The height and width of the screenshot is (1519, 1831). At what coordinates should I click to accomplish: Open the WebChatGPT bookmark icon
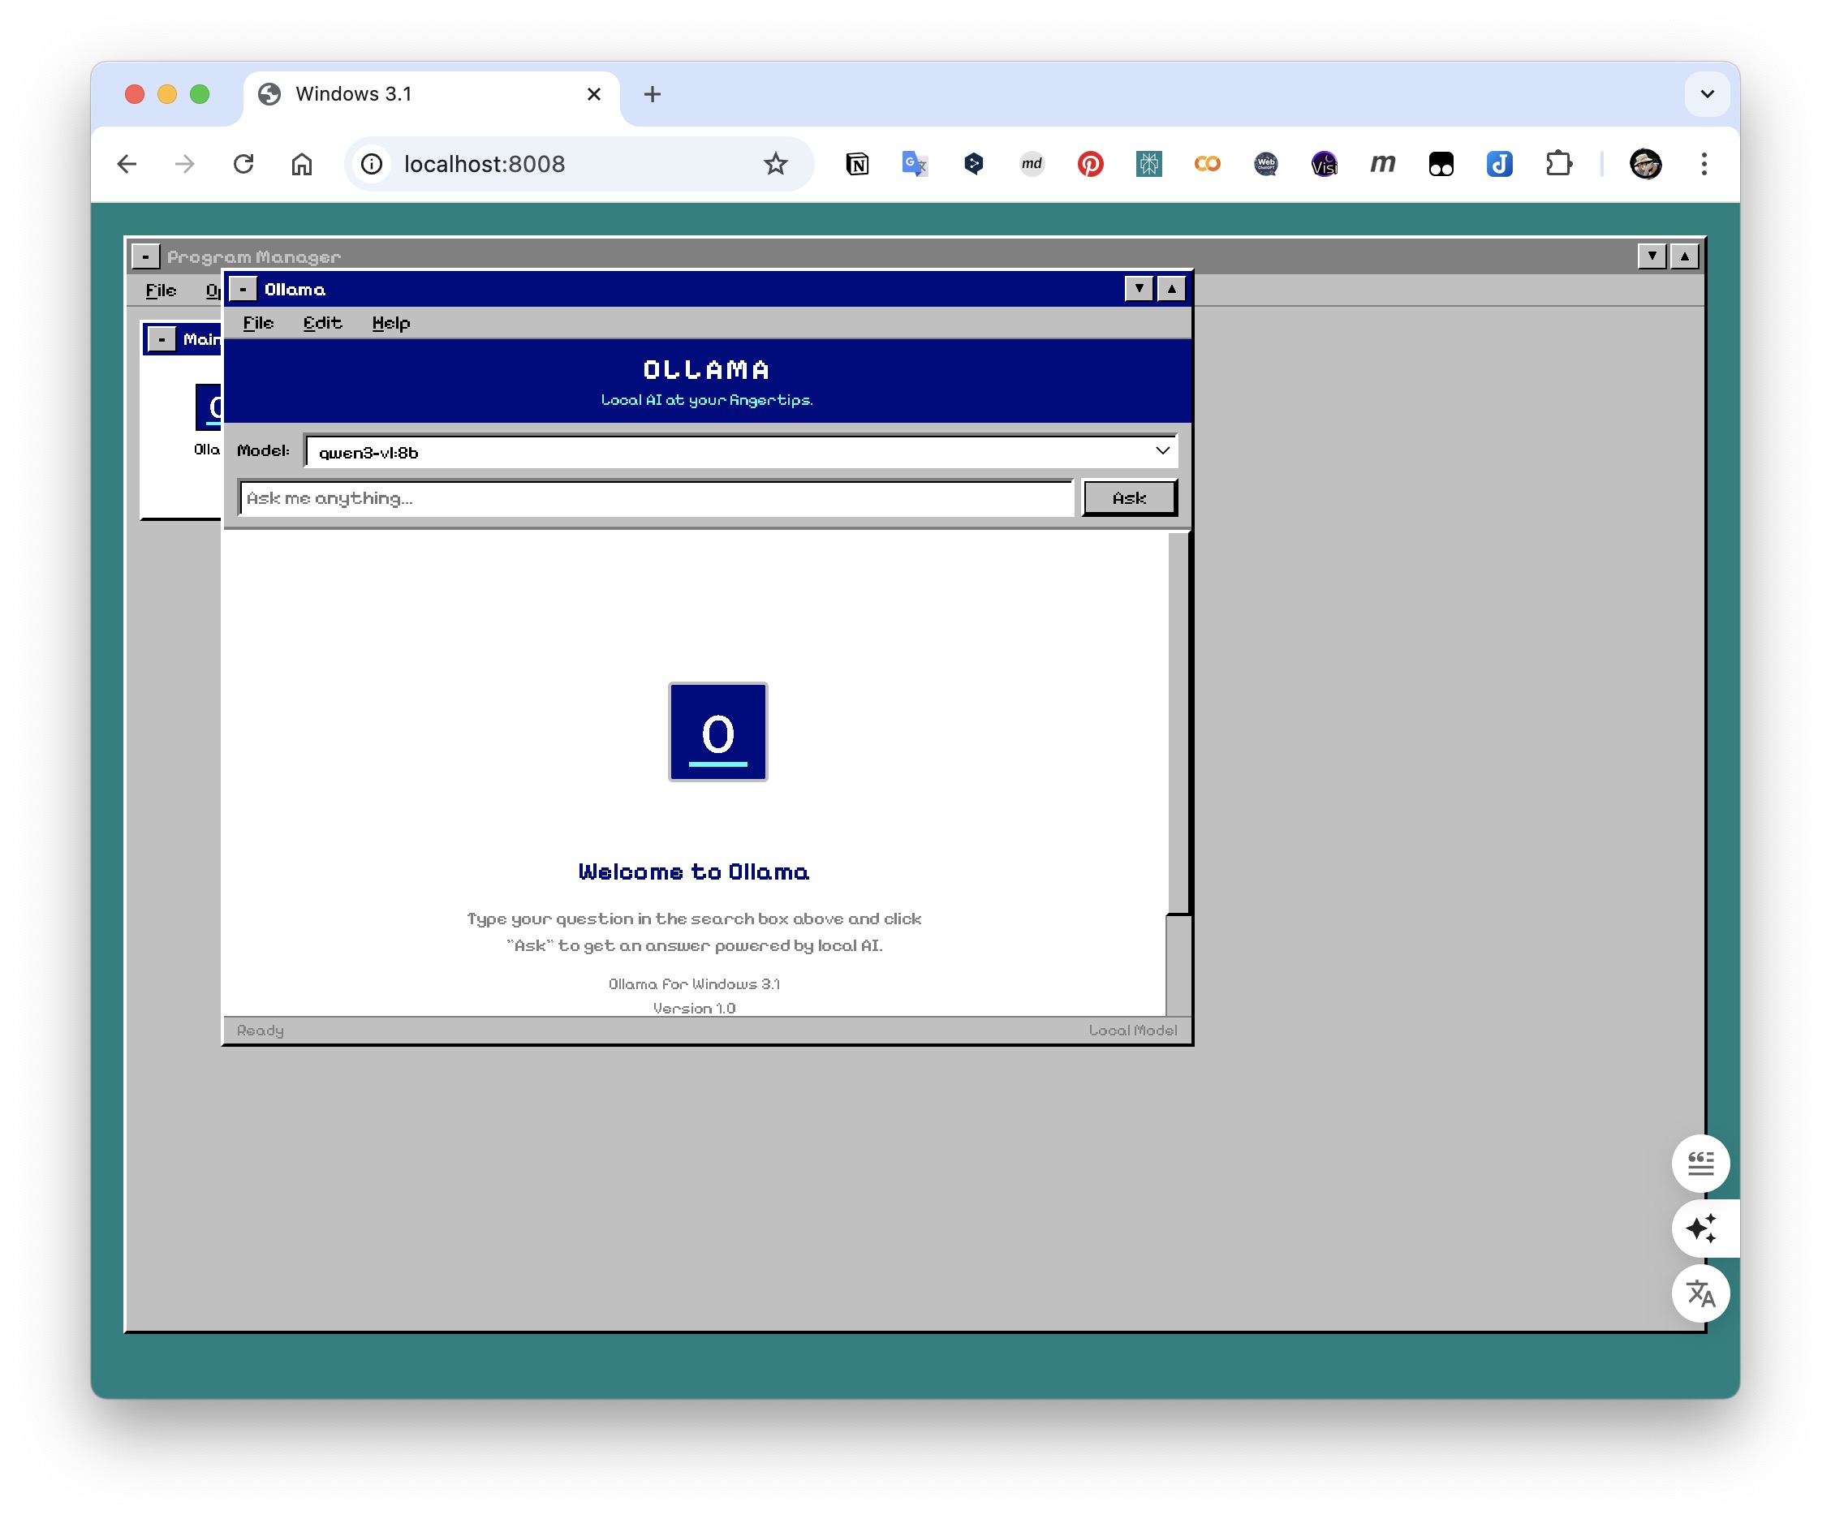click(1266, 164)
